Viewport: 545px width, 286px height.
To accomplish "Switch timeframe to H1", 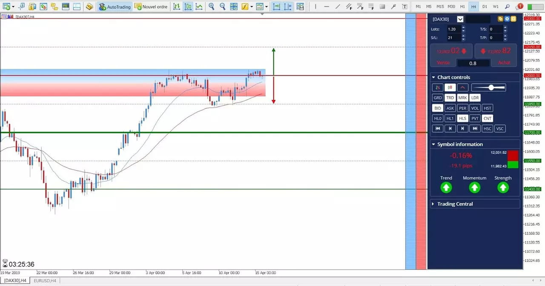I will (462, 7).
